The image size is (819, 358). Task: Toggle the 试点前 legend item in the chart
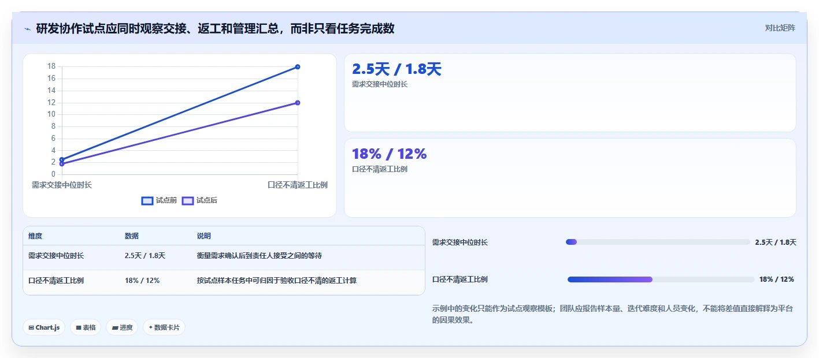(159, 200)
